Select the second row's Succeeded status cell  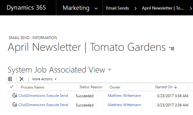(84, 105)
